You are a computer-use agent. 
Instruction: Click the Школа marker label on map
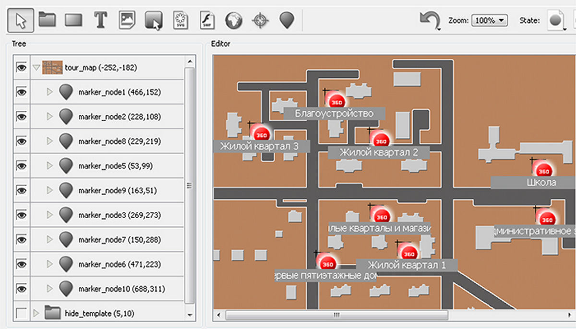[541, 182]
